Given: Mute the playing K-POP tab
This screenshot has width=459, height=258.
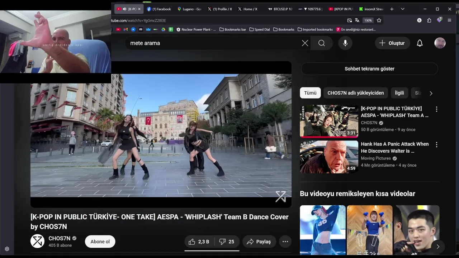Looking at the screenshot, I should (x=124, y=9).
